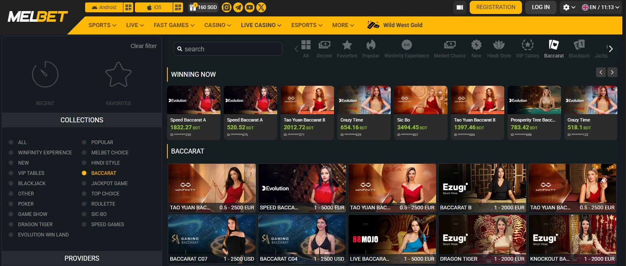Open the Recent clock icon in sidebar
This screenshot has height=266, width=626.
tap(45, 74)
